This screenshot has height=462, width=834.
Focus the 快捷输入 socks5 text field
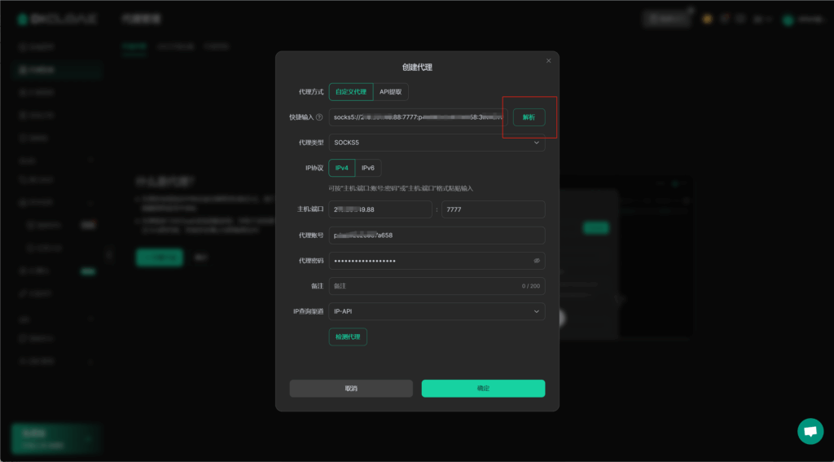point(417,117)
